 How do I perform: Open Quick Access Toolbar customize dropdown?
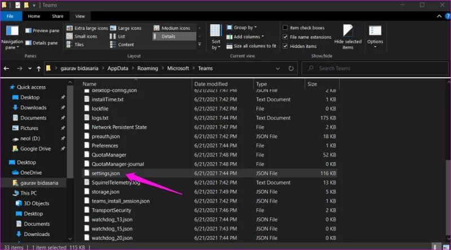(34, 5)
